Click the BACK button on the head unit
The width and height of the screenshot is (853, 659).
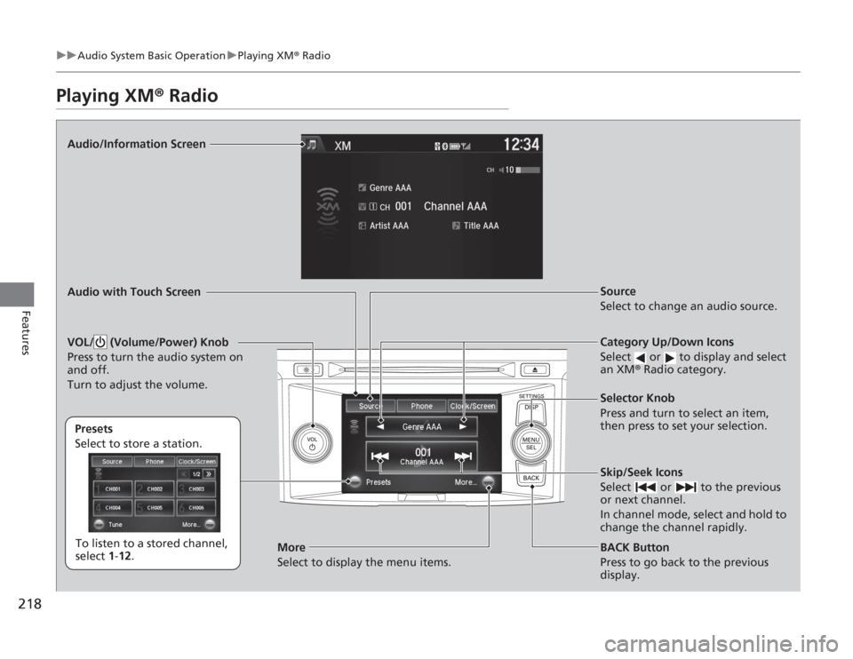(531, 474)
